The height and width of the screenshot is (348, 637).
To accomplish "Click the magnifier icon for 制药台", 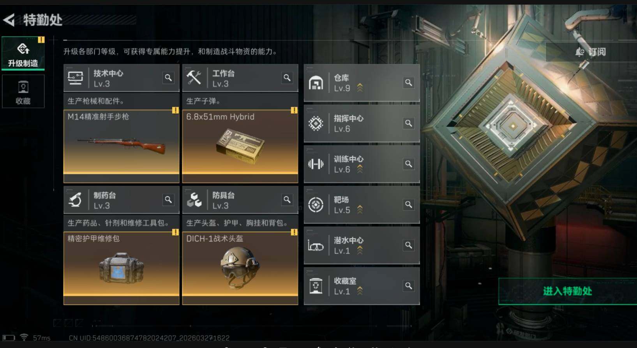I will 168,200.
